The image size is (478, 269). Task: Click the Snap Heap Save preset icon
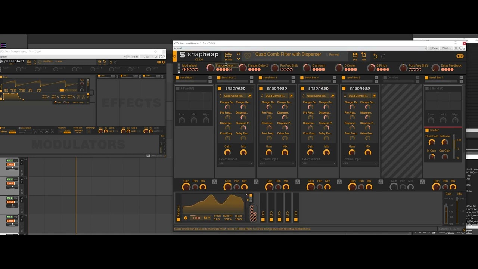point(355,55)
